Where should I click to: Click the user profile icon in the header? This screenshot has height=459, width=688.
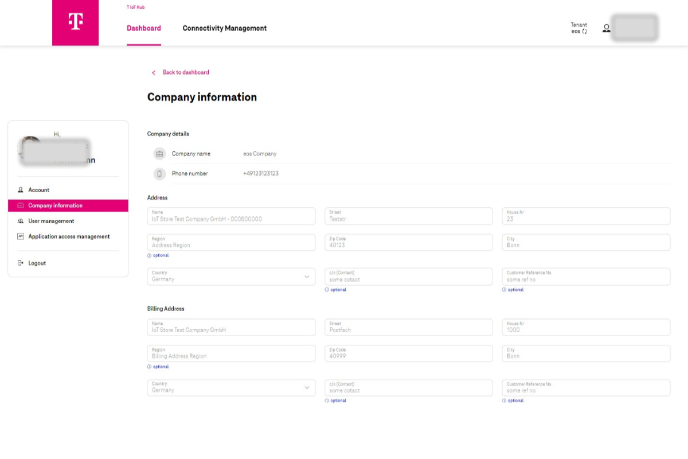coord(606,28)
